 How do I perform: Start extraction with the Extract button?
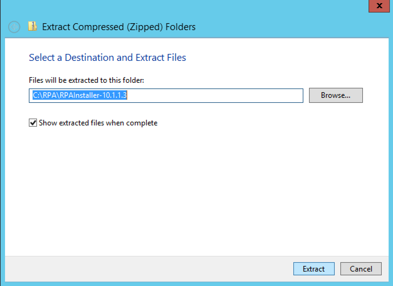coord(314,269)
